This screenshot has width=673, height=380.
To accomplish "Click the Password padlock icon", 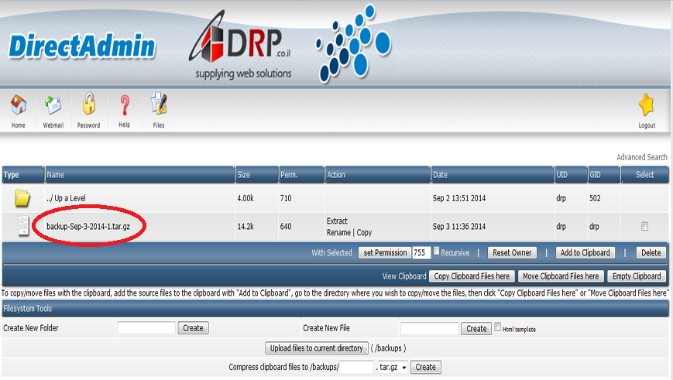I will 88,104.
